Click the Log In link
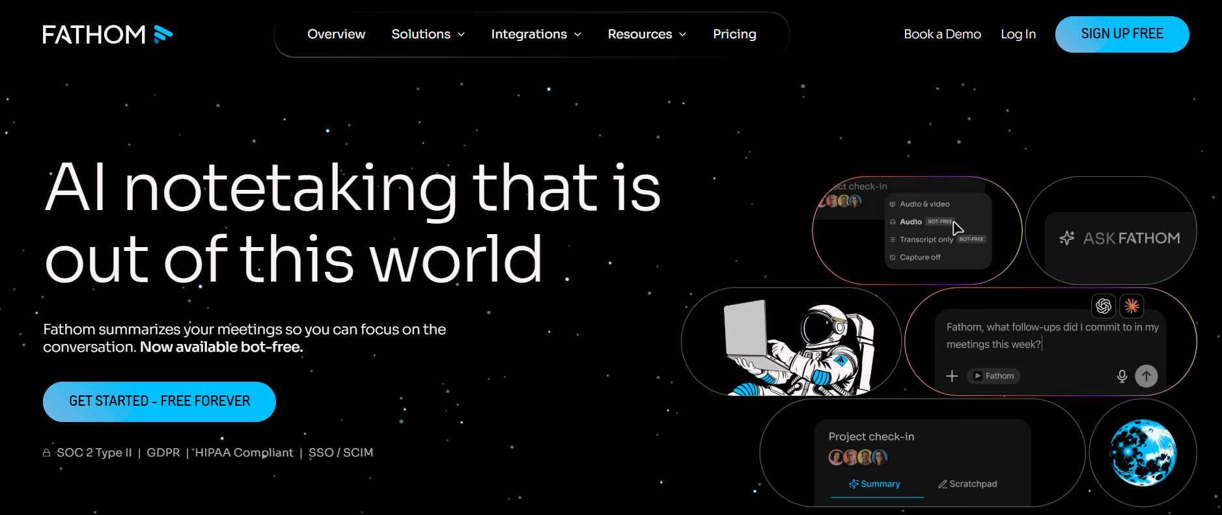The image size is (1222, 515). [x=1018, y=34]
